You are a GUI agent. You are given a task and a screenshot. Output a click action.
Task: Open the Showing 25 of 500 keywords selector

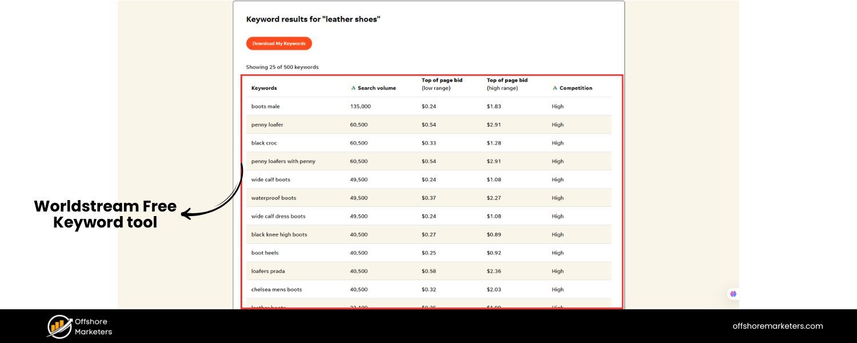click(x=282, y=67)
